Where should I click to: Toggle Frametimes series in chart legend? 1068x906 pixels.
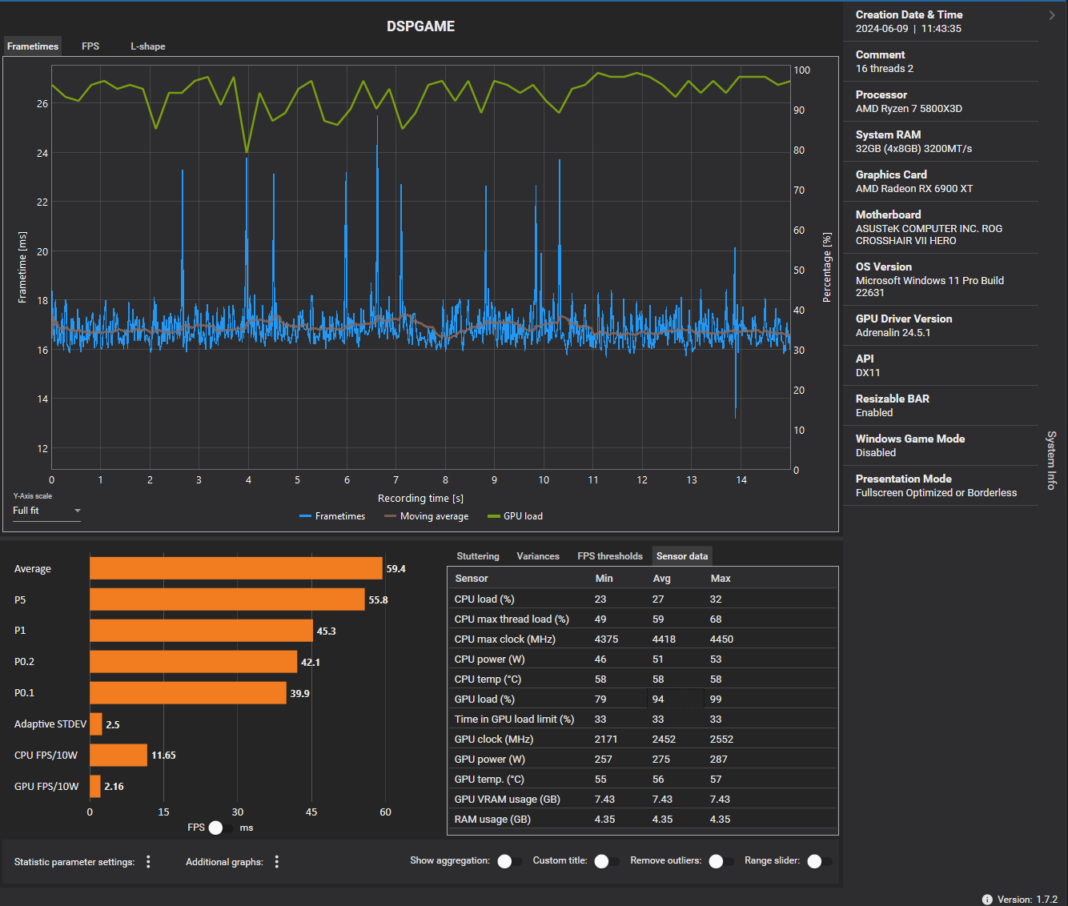(332, 516)
